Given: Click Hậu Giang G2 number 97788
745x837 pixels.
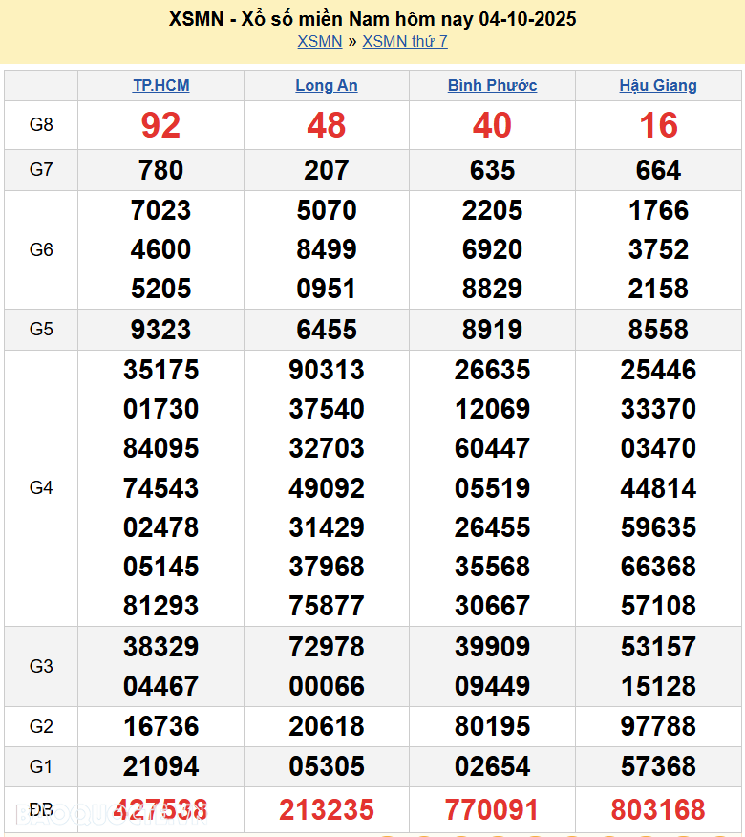Looking at the screenshot, I should pyautogui.click(x=658, y=726).
